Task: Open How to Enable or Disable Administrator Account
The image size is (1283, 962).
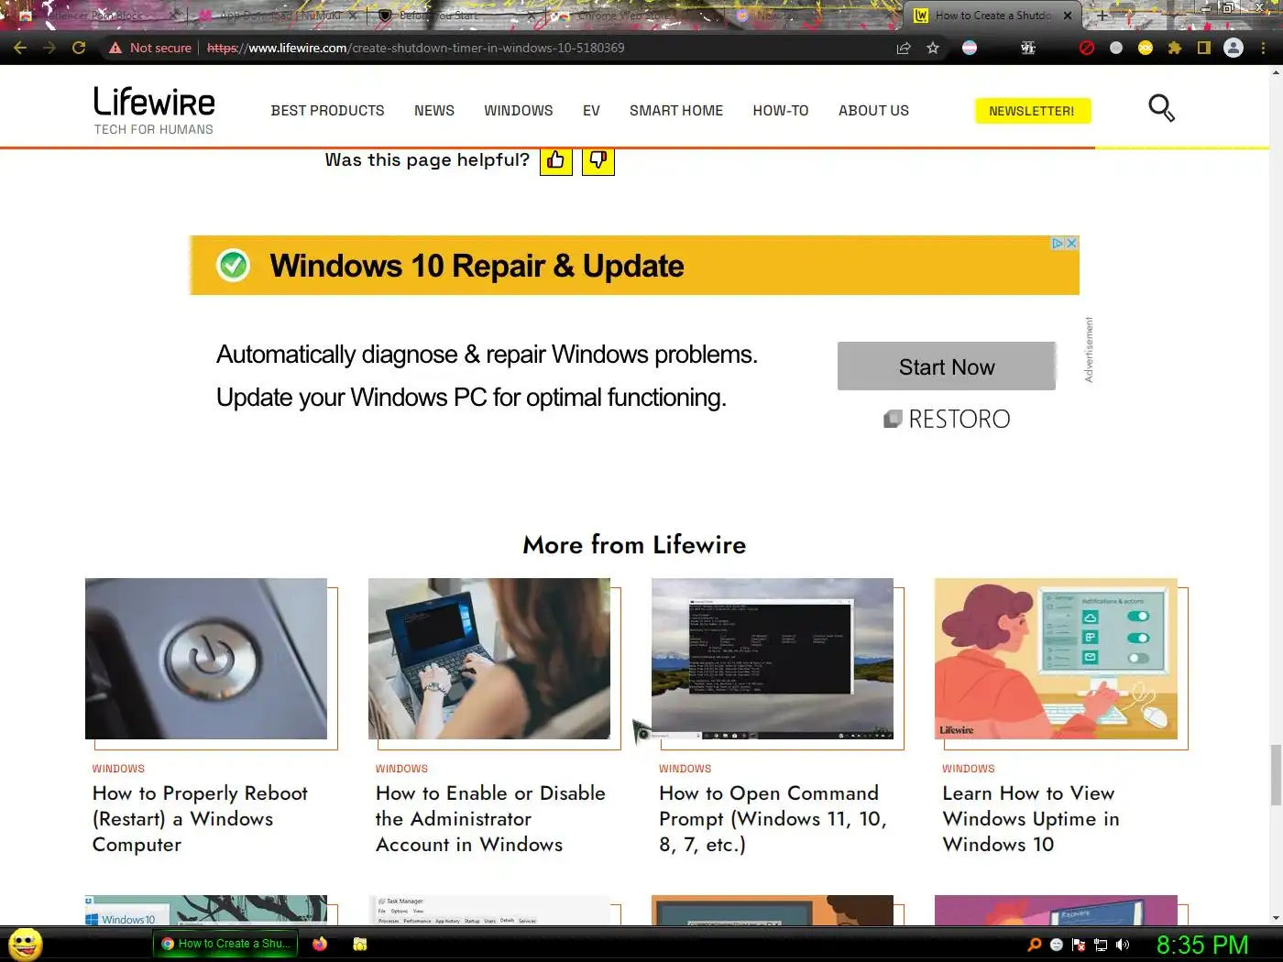Action: pos(490,819)
